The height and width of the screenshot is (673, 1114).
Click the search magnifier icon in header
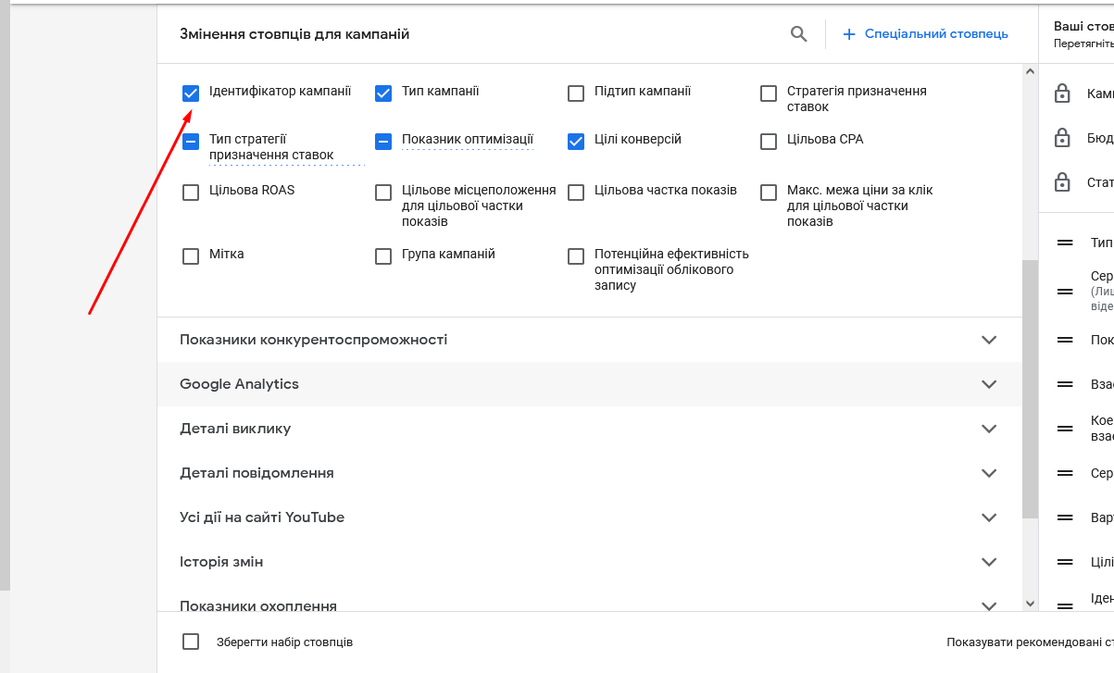799,34
